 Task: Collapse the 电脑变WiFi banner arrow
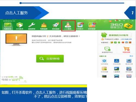coord(25,81)
